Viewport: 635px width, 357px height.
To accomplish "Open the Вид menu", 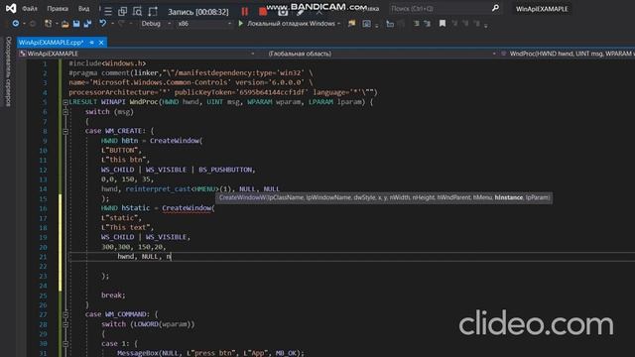I will point(83,8).
